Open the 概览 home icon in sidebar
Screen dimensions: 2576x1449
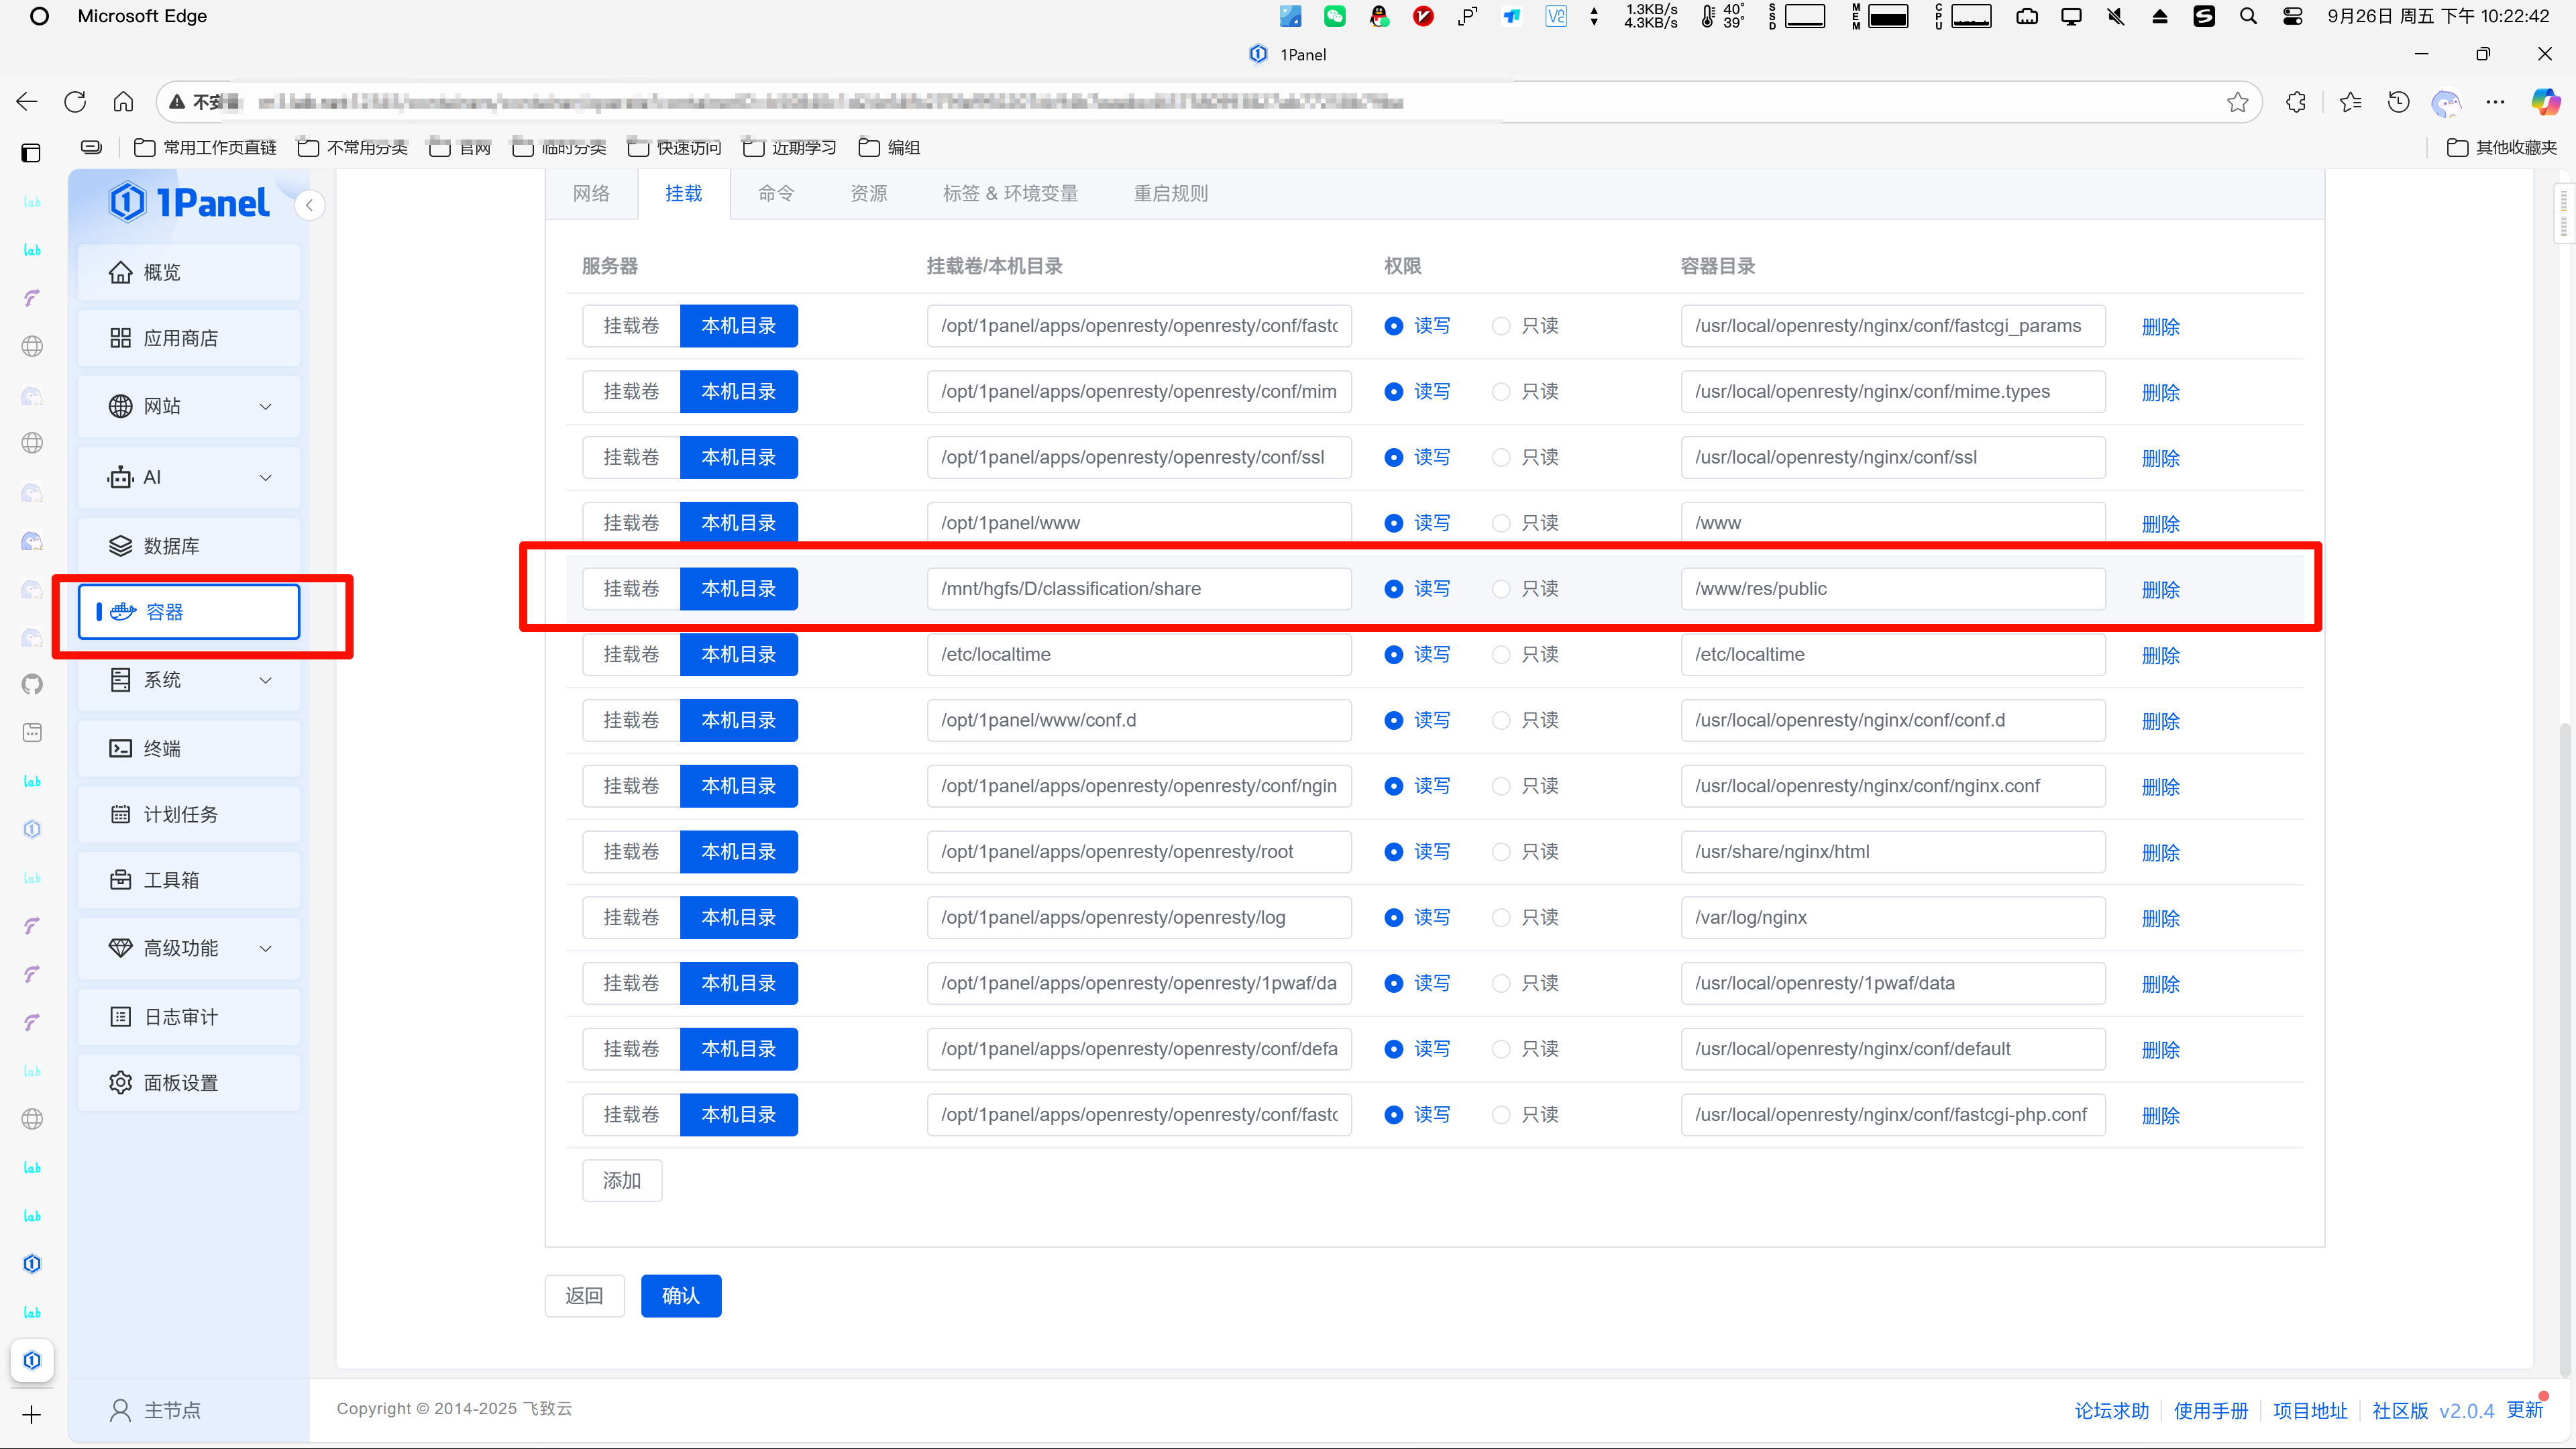120,272
